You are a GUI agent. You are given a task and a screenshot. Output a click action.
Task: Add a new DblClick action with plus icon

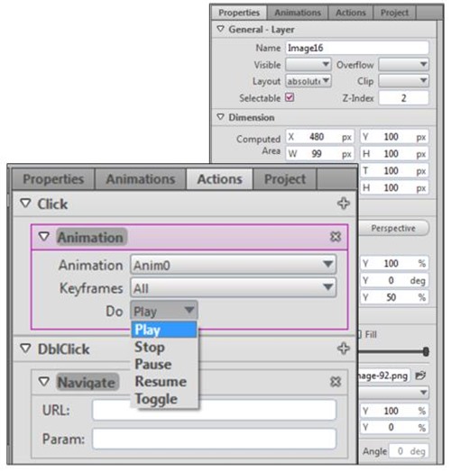(x=343, y=349)
